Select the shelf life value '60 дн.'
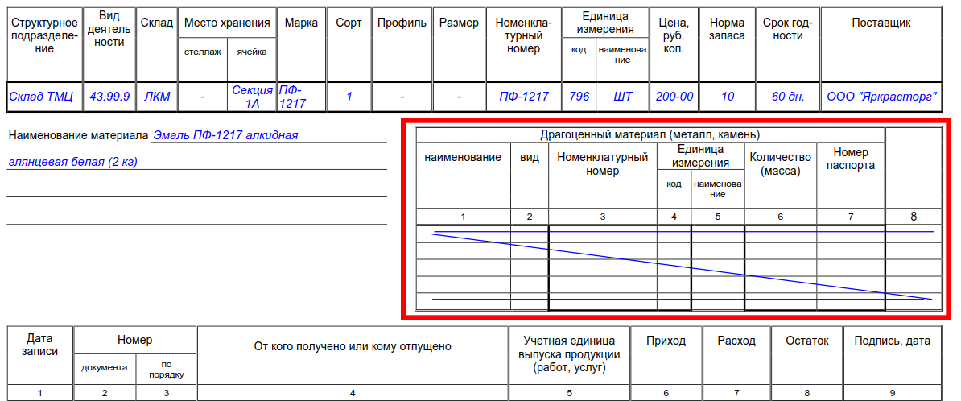 (x=788, y=97)
